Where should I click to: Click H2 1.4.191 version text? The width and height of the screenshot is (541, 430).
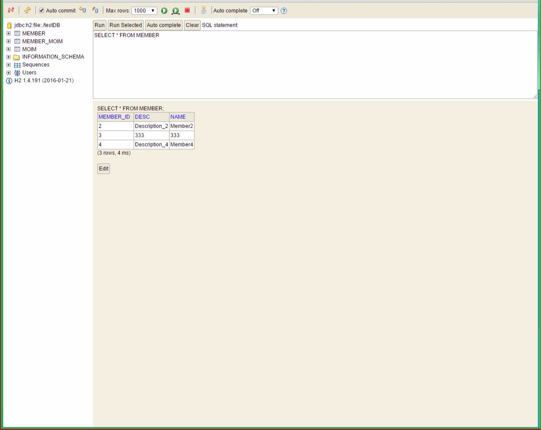point(44,80)
